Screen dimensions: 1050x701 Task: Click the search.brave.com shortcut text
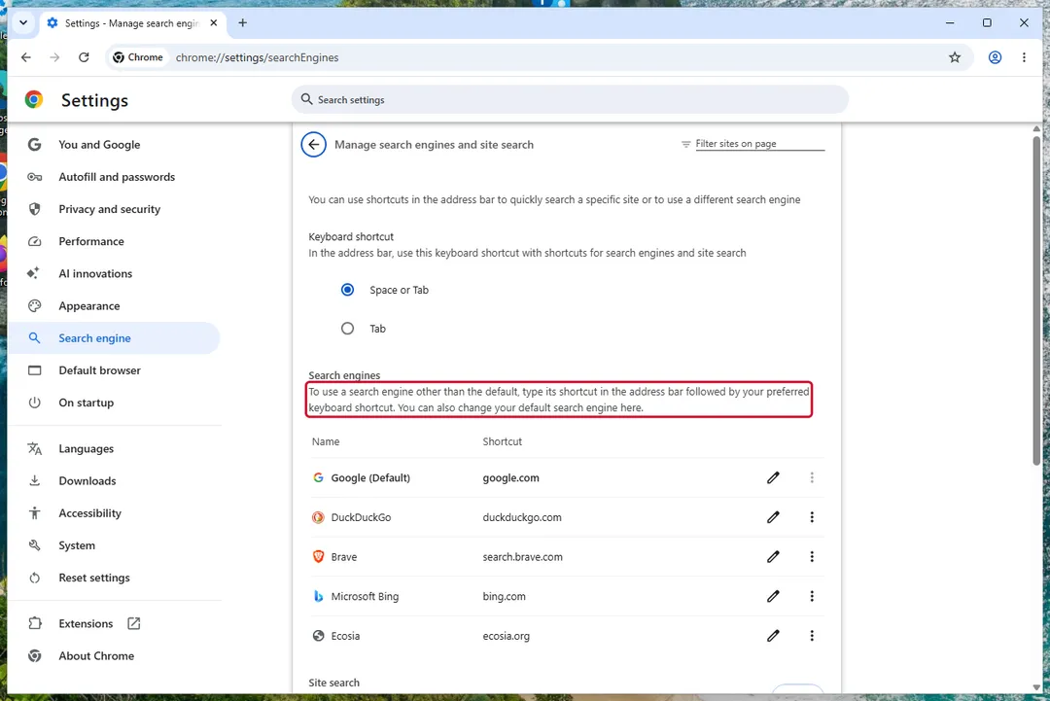[x=522, y=556]
